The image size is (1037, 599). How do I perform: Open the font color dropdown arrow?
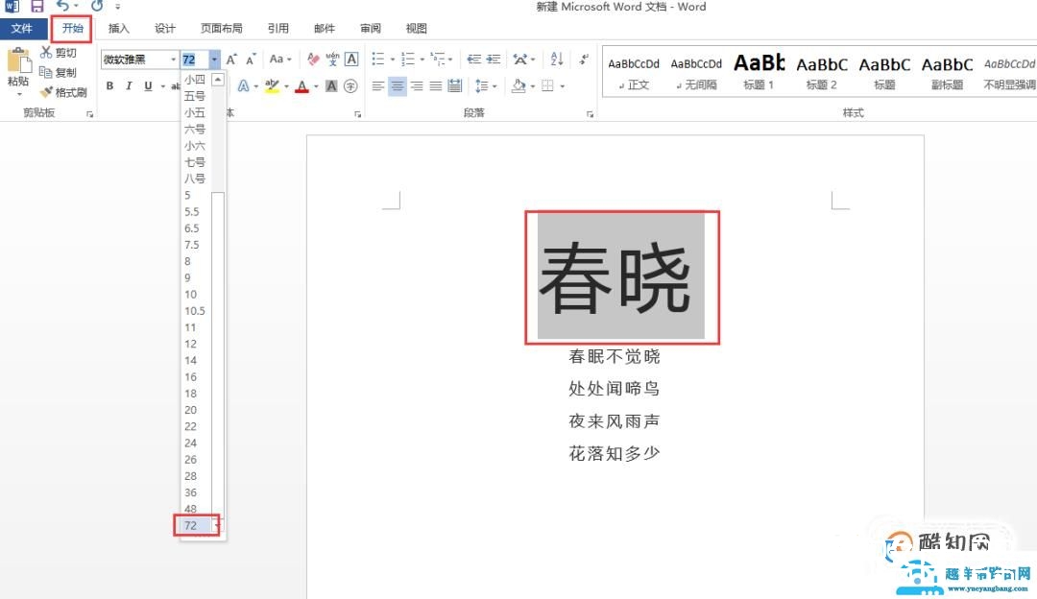[x=315, y=85]
